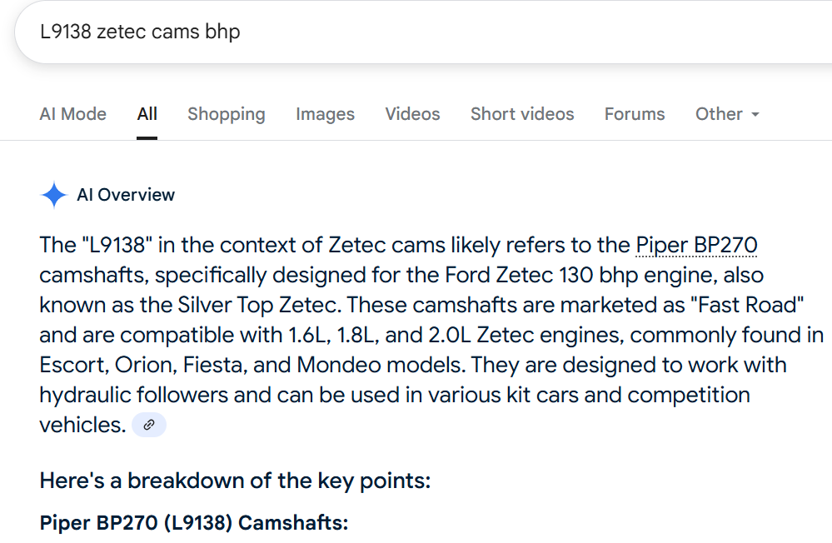Expand the Other filter caret arrow

[755, 114]
